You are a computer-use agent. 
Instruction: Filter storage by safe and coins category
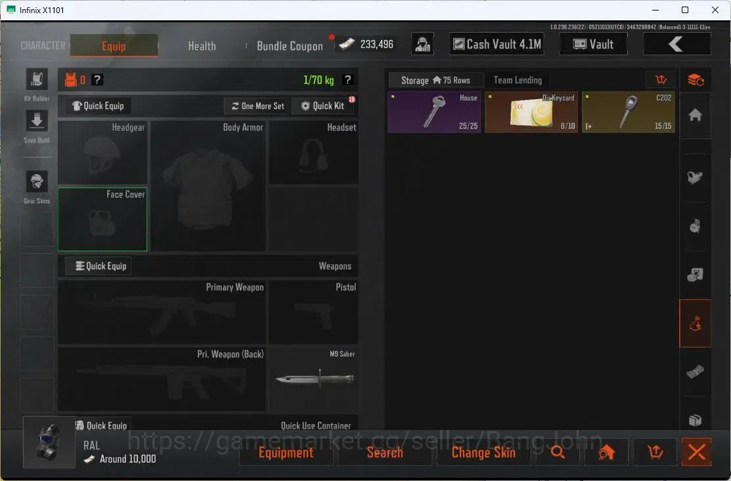[x=695, y=275]
